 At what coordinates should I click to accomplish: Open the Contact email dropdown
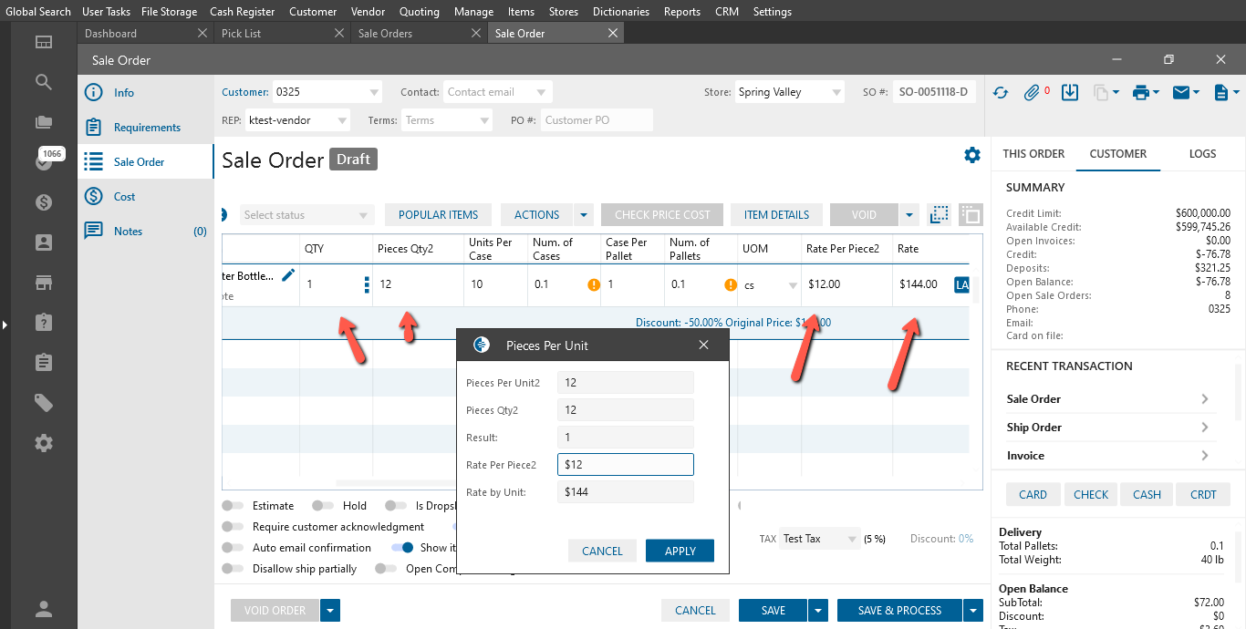point(541,92)
